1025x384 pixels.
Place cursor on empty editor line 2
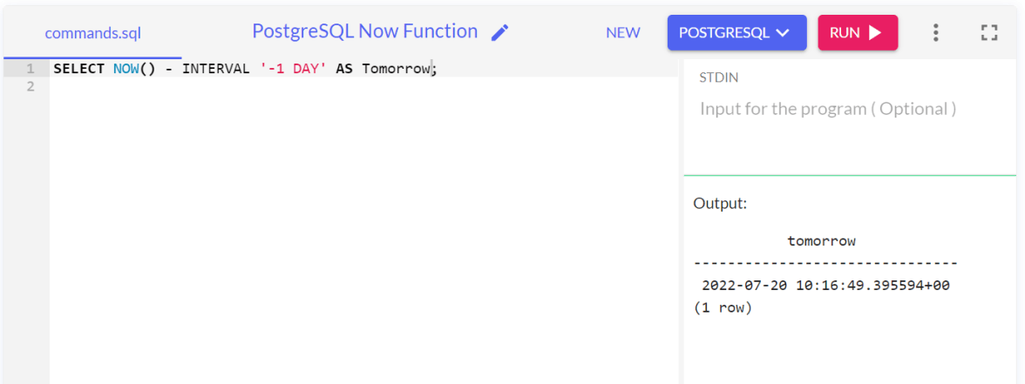click(349, 86)
